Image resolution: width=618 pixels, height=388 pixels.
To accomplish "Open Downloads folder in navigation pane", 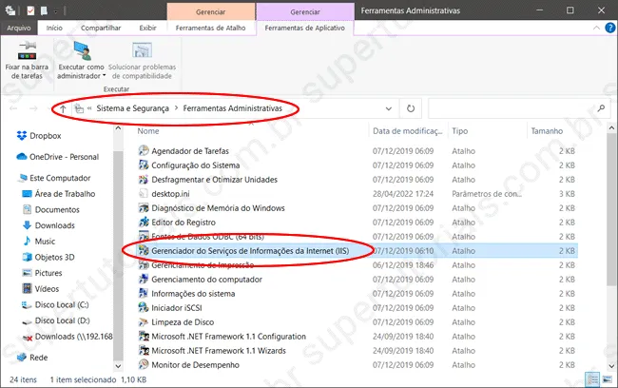I will tap(48, 225).
